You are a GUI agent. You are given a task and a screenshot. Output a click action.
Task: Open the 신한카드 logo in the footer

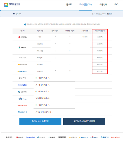tap(41, 137)
